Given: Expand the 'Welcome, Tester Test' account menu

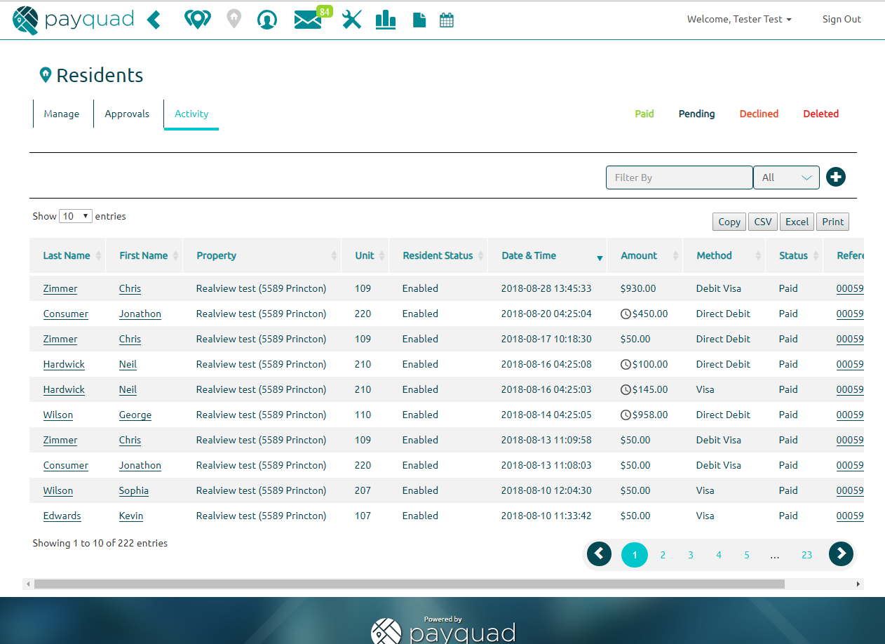Looking at the screenshot, I should click(739, 19).
